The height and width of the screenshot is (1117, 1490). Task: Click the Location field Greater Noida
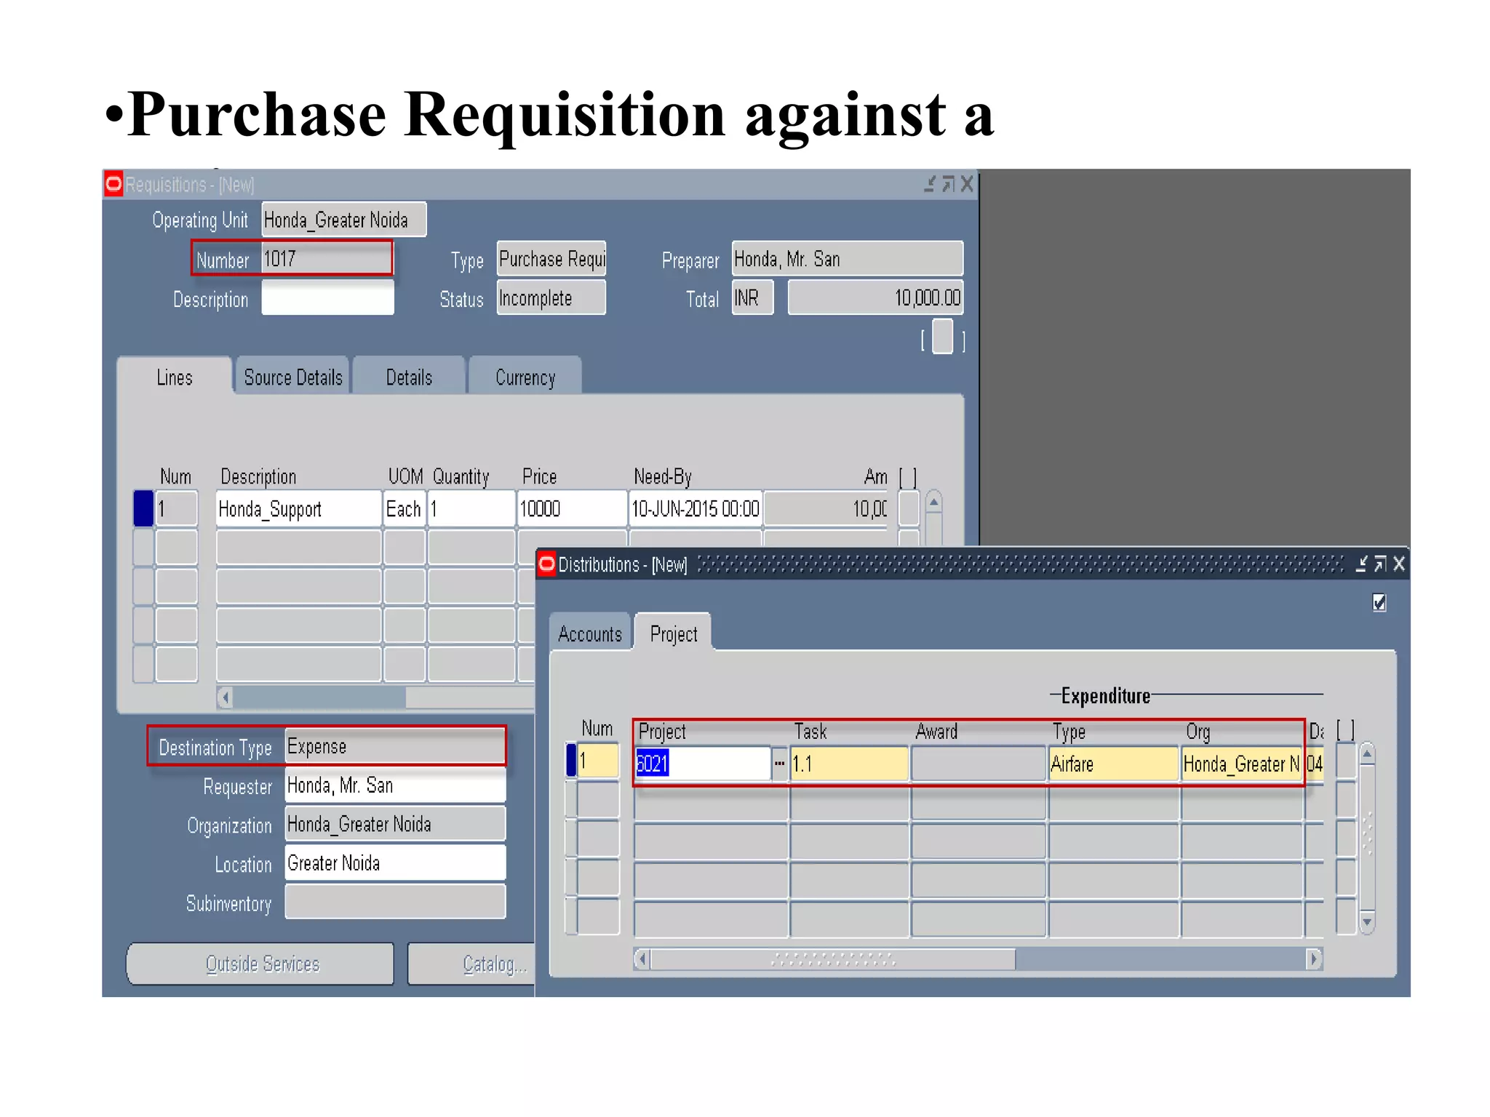(x=395, y=863)
